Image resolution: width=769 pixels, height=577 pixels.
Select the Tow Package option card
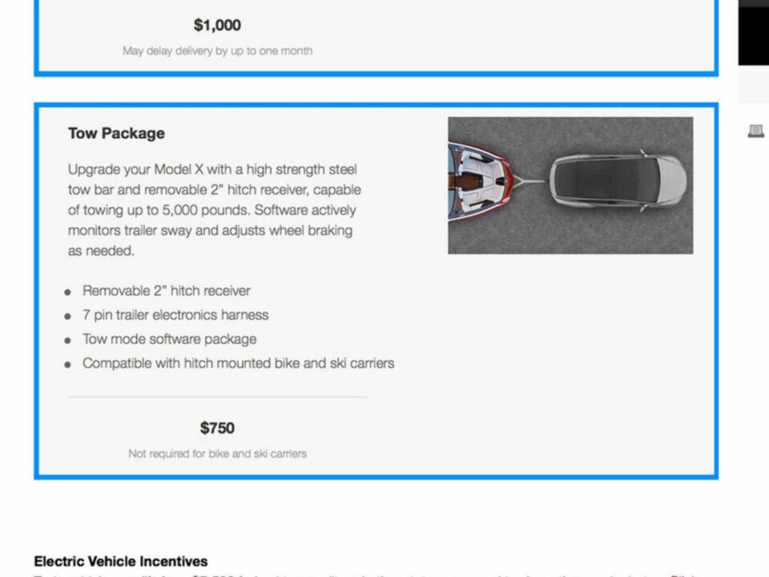(x=376, y=290)
